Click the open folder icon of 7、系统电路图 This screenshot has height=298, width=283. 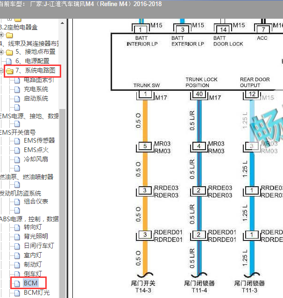click(9, 71)
